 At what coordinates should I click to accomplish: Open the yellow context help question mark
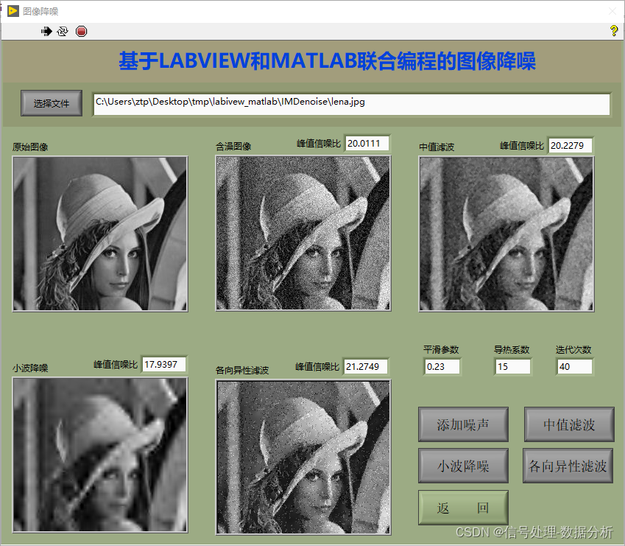pyautogui.click(x=614, y=31)
